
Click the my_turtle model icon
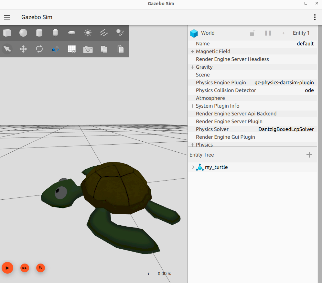(x=199, y=167)
